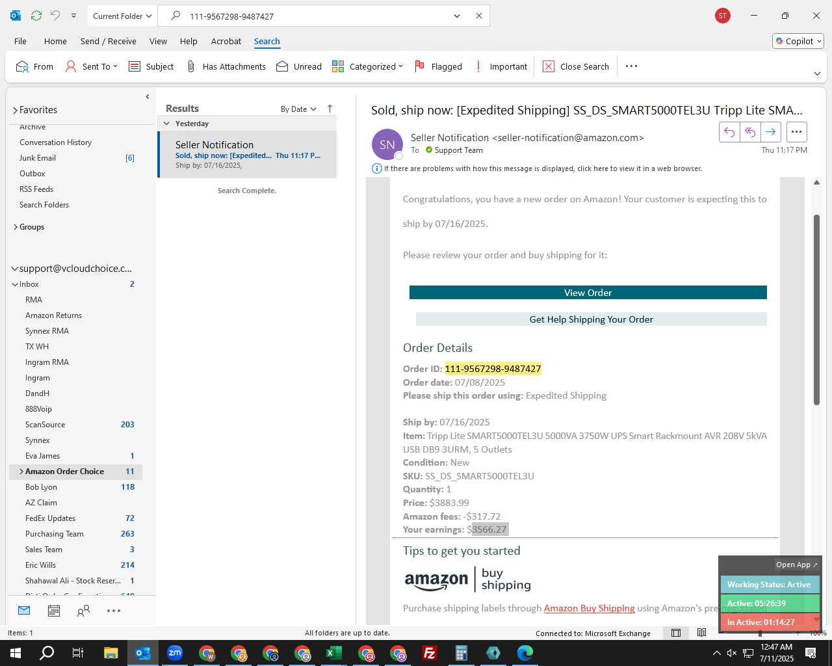The height and width of the screenshot is (666, 832).
Task: Switch to the Send / Receive tab
Action: (x=109, y=41)
